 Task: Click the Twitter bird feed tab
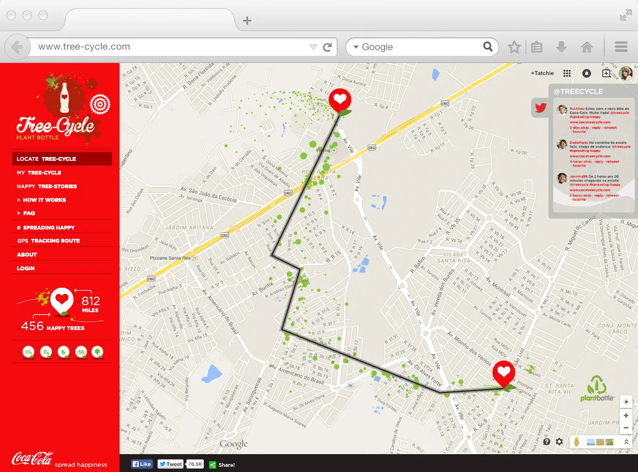point(541,108)
